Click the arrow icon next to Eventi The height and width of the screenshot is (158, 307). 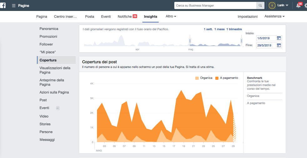[x=57, y=108]
